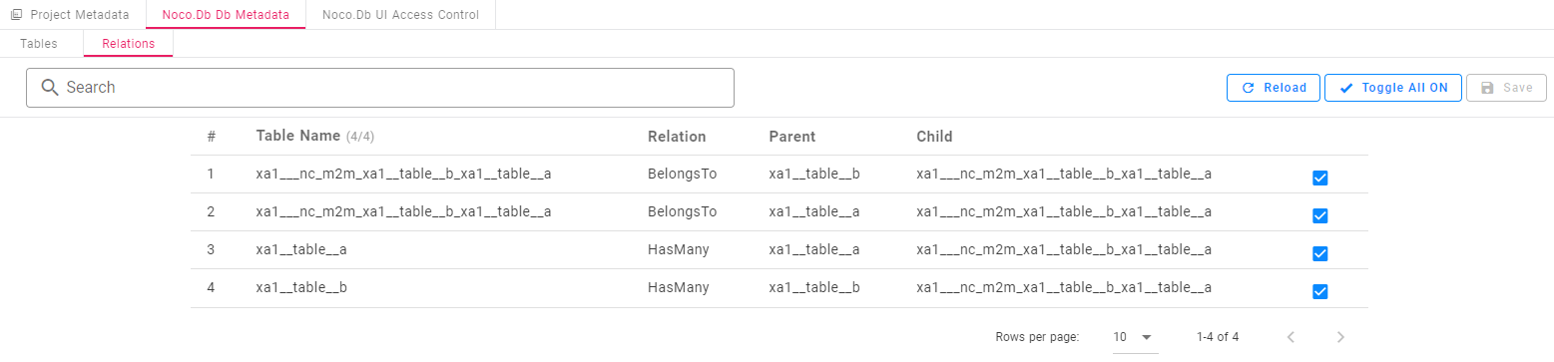Toggle checkbox for xa1__table__a HasMany row
1554x362 pixels.
1319,253
